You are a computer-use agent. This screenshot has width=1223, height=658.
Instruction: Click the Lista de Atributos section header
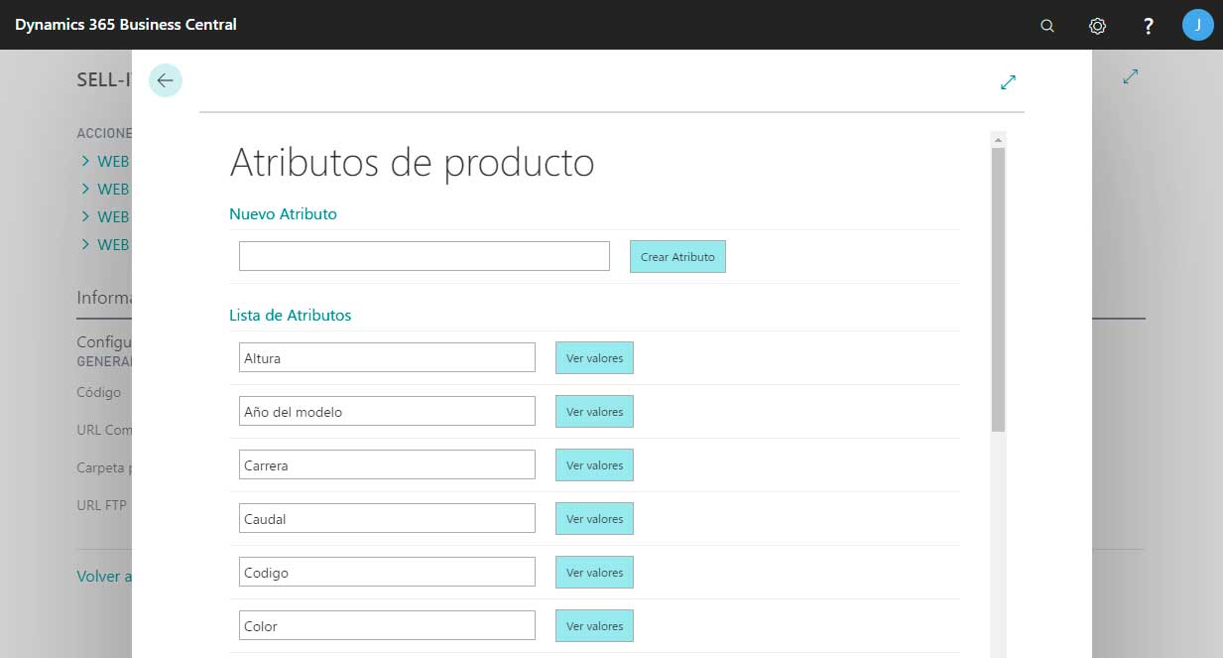[x=291, y=315]
